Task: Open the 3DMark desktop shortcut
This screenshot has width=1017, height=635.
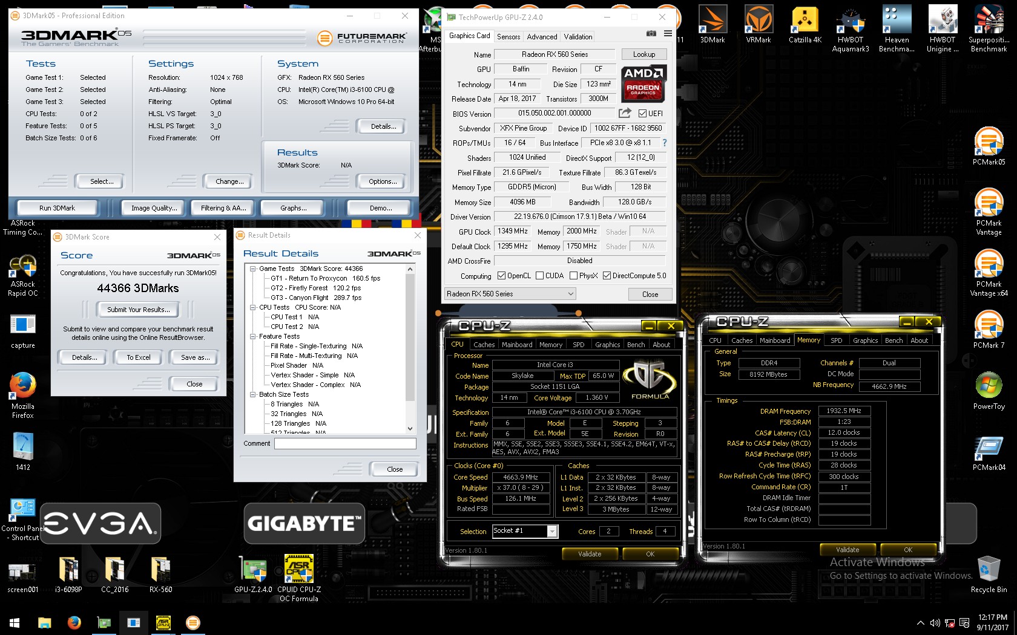Action: [x=713, y=24]
